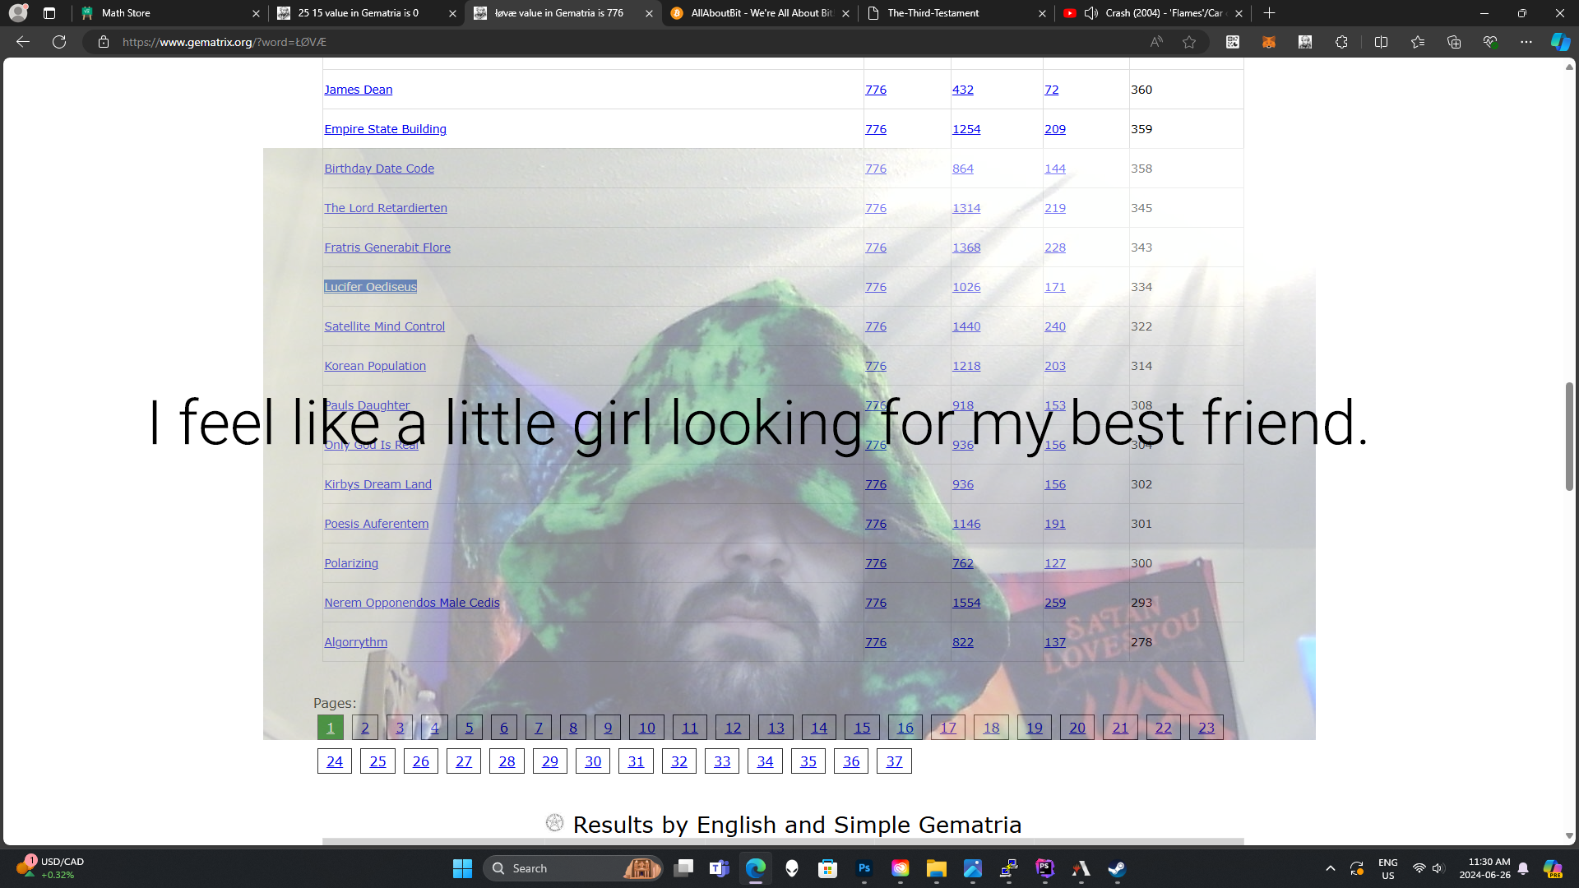Go to results page 24
Screen dimensions: 1579x888
pyautogui.click(x=335, y=761)
